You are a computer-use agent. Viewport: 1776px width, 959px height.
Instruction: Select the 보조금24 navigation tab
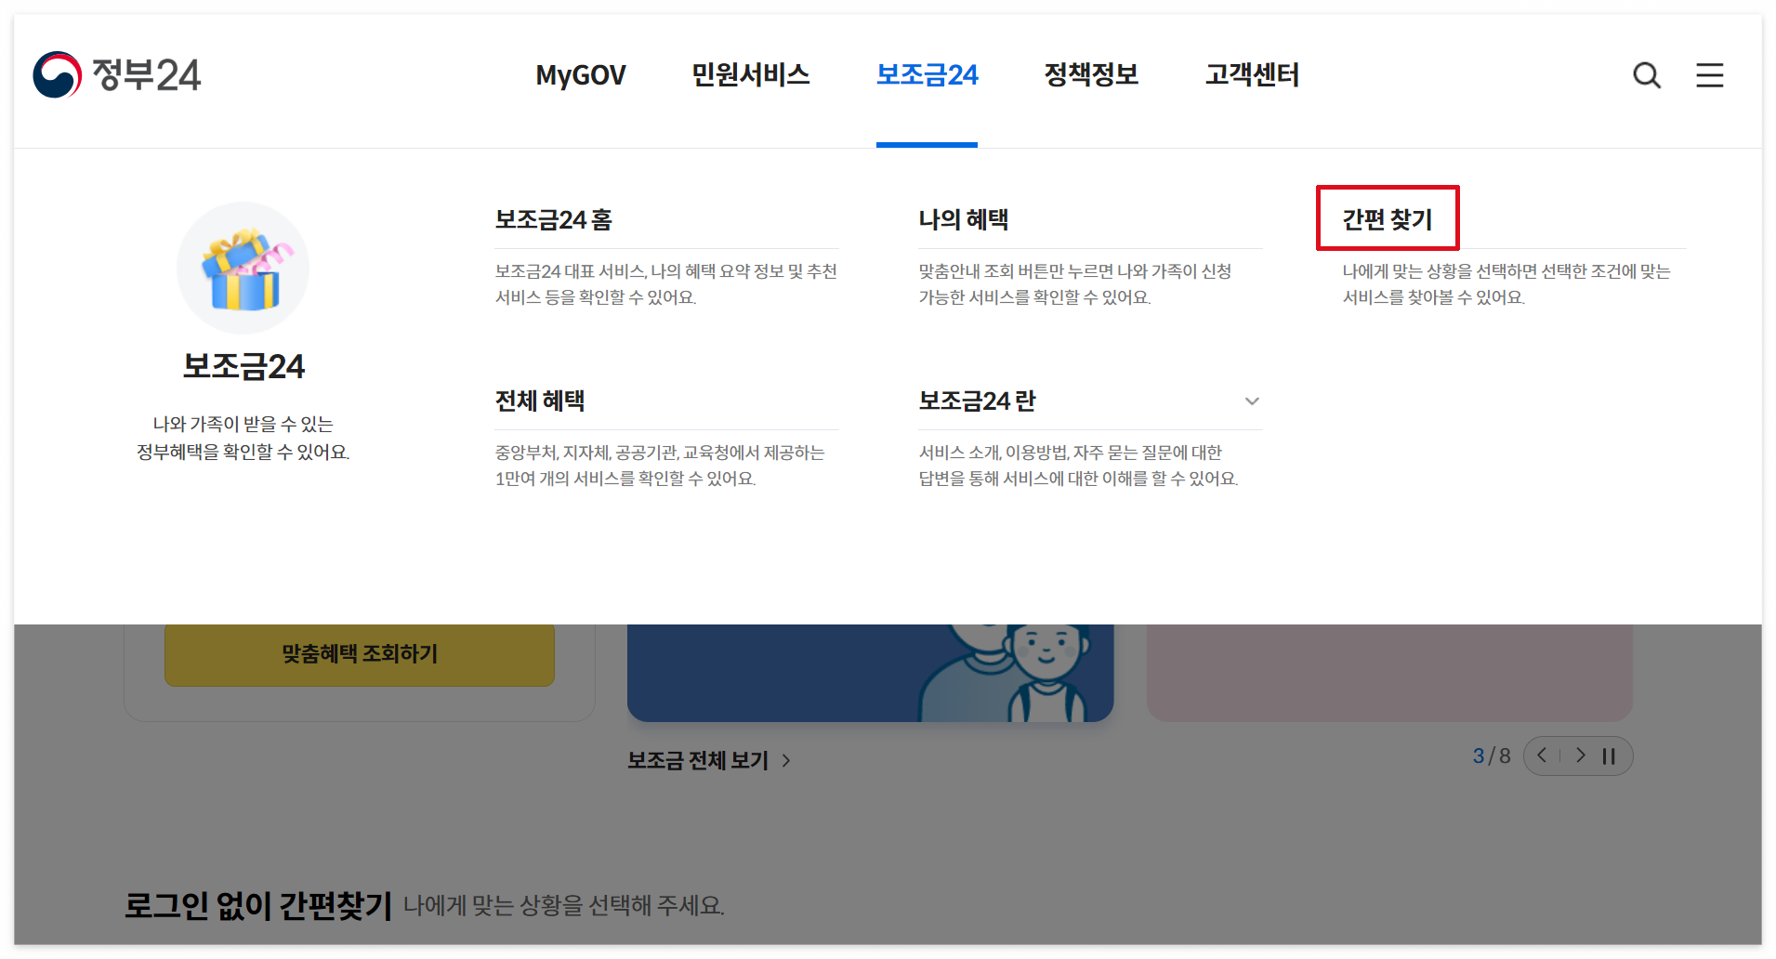click(x=927, y=75)
